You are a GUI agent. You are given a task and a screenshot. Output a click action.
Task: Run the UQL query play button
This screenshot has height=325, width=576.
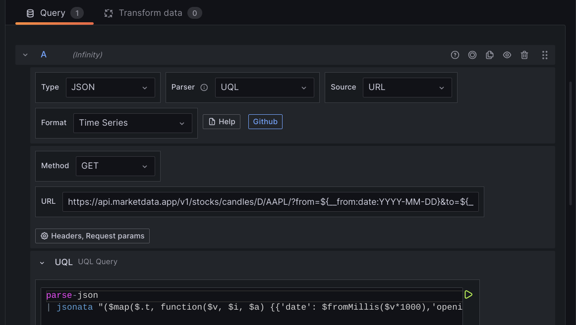(468, 295)
